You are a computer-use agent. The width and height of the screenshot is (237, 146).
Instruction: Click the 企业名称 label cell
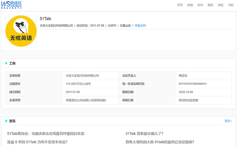point(33,76)
